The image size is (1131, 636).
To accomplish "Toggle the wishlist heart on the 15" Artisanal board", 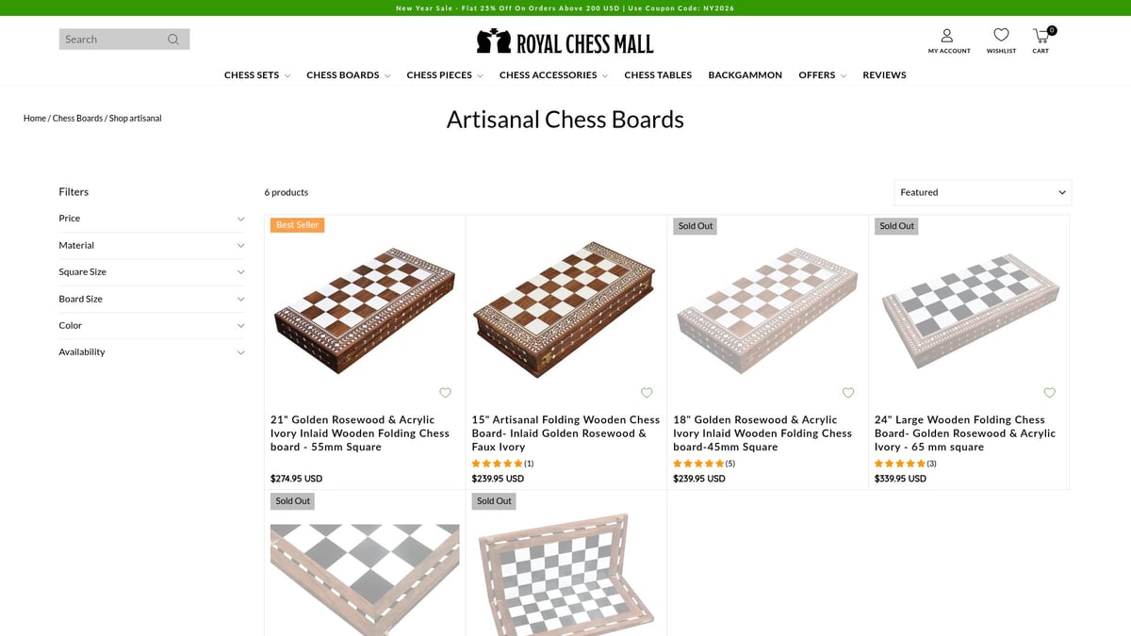I will 647,392.
